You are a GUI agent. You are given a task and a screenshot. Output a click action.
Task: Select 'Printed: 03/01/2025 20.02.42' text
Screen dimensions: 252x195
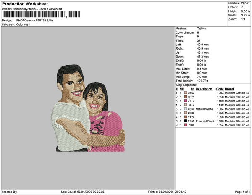[167, 192]
